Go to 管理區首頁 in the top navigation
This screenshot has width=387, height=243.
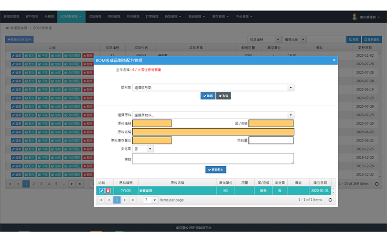click(11, 17)
